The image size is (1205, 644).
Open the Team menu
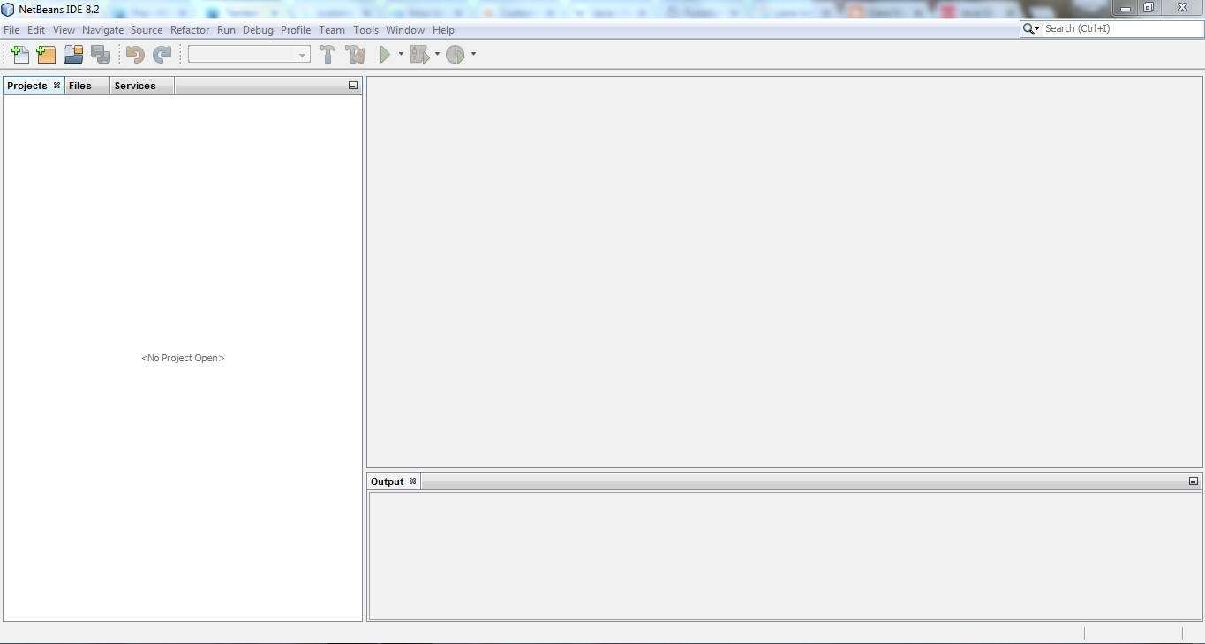[332, 30]
